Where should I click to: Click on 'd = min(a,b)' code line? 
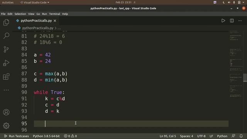(x=51, y=80)
